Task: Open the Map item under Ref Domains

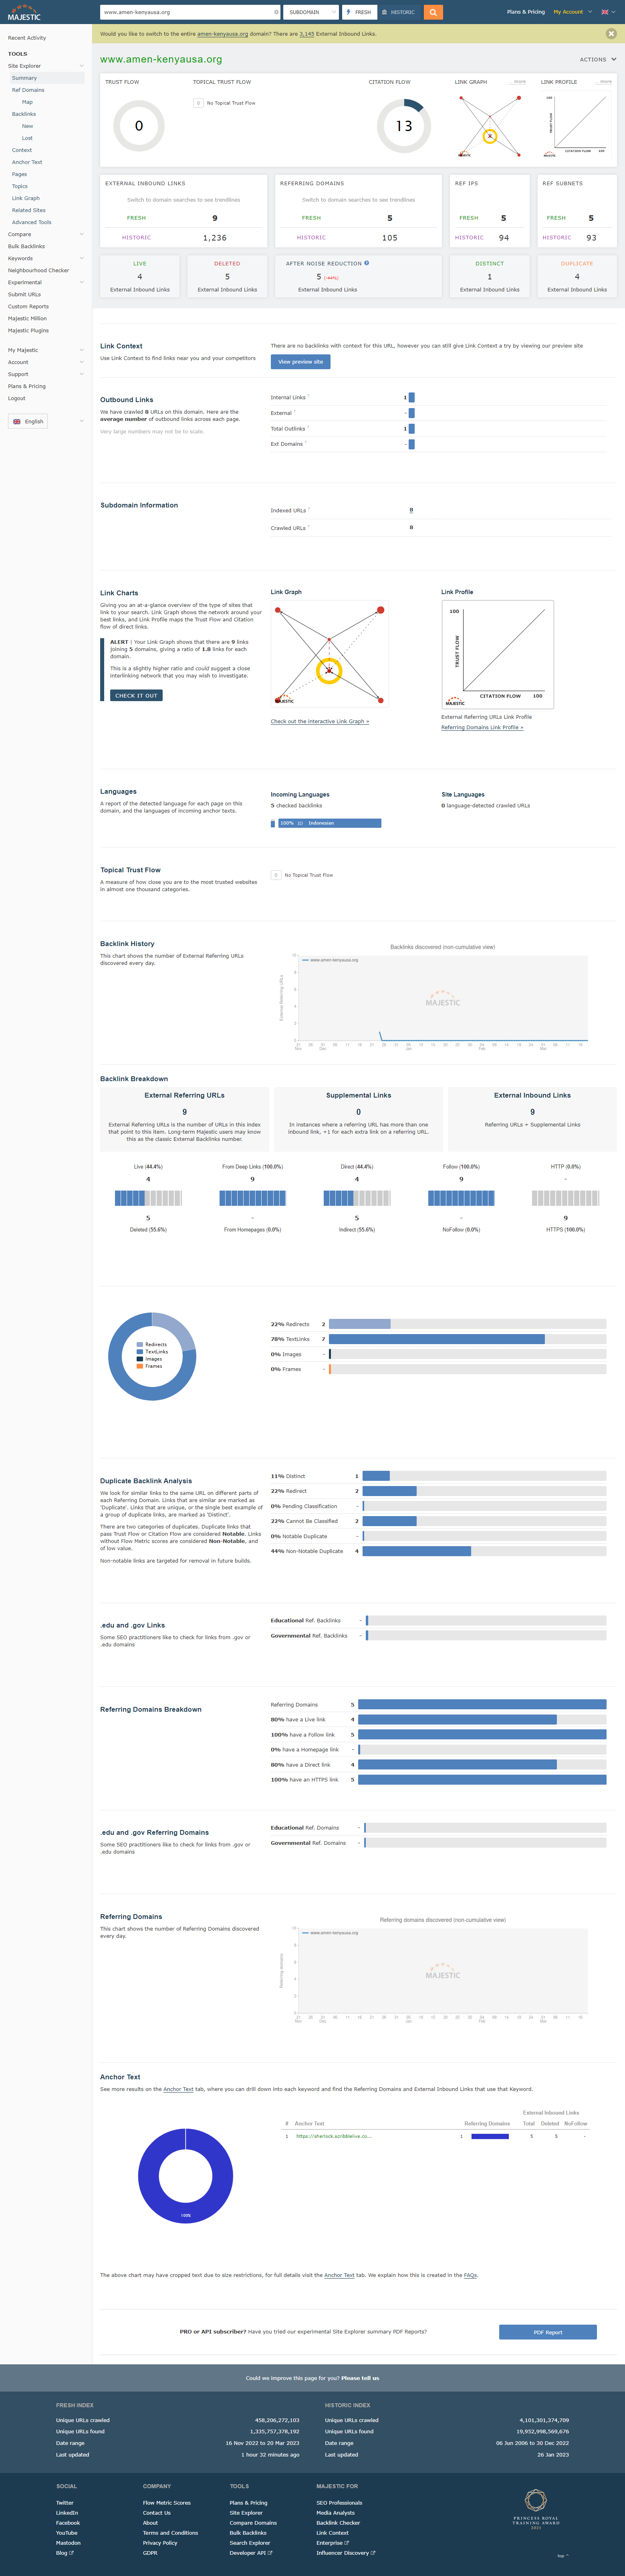Action: [x=27, y=102]
